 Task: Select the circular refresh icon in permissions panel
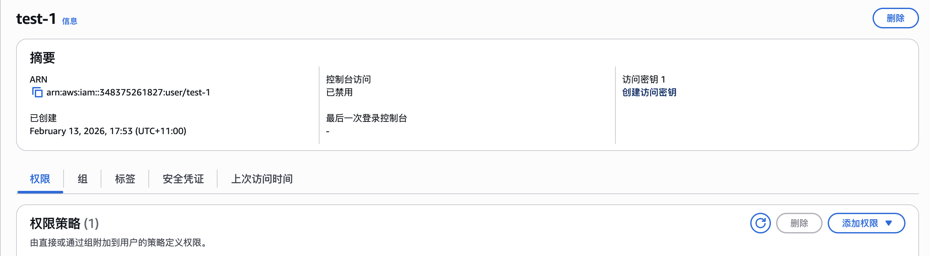(761, 223)
